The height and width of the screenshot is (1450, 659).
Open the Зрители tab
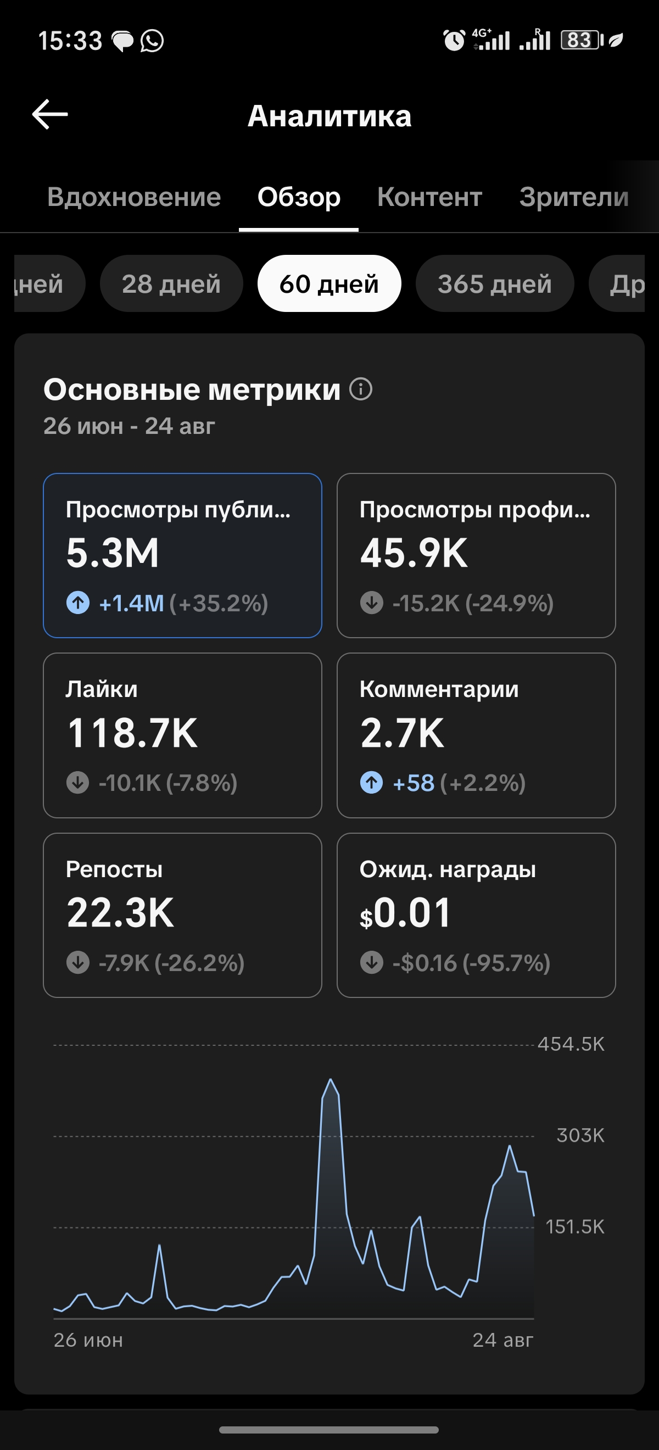click(x=573, y=197)
